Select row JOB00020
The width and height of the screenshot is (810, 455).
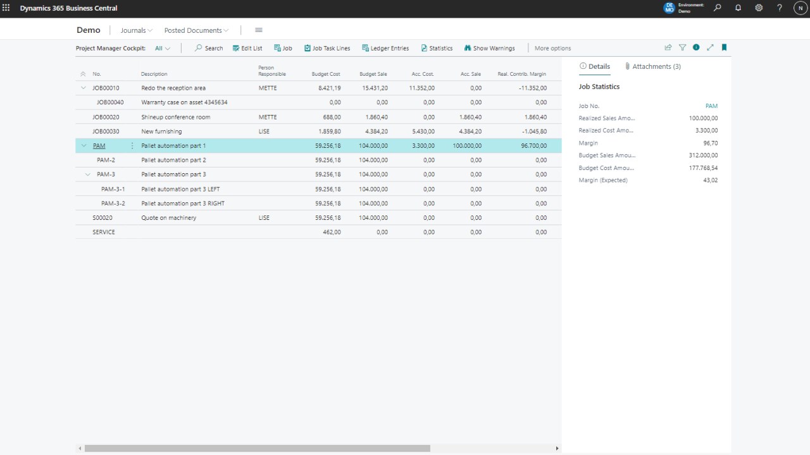[318, 117]
